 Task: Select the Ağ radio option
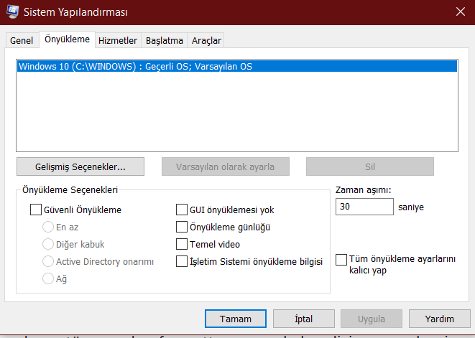(48, 278)
